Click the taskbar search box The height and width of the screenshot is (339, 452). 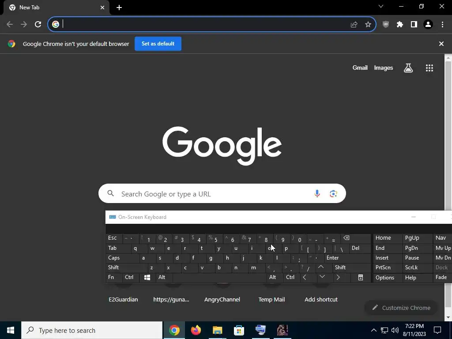(x=92, y=330)
